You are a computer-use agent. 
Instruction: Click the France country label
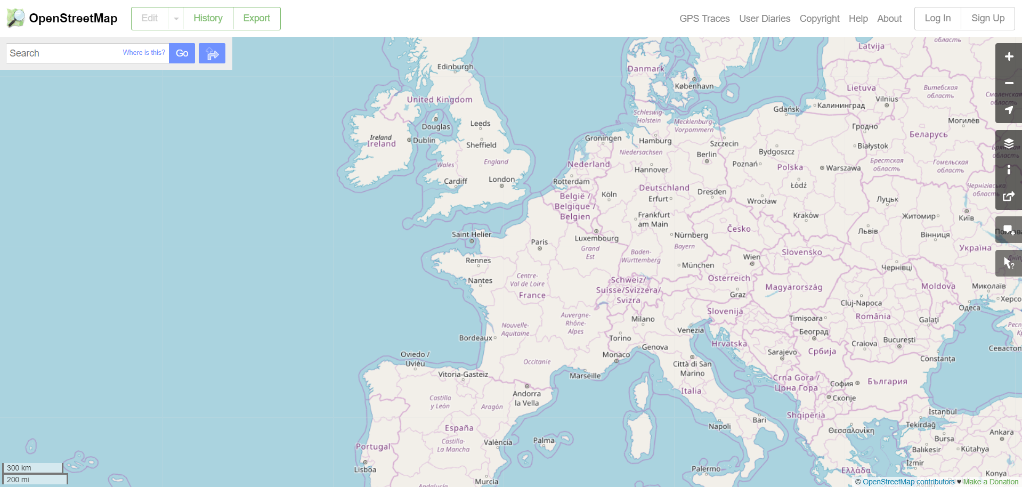(532, 295)
